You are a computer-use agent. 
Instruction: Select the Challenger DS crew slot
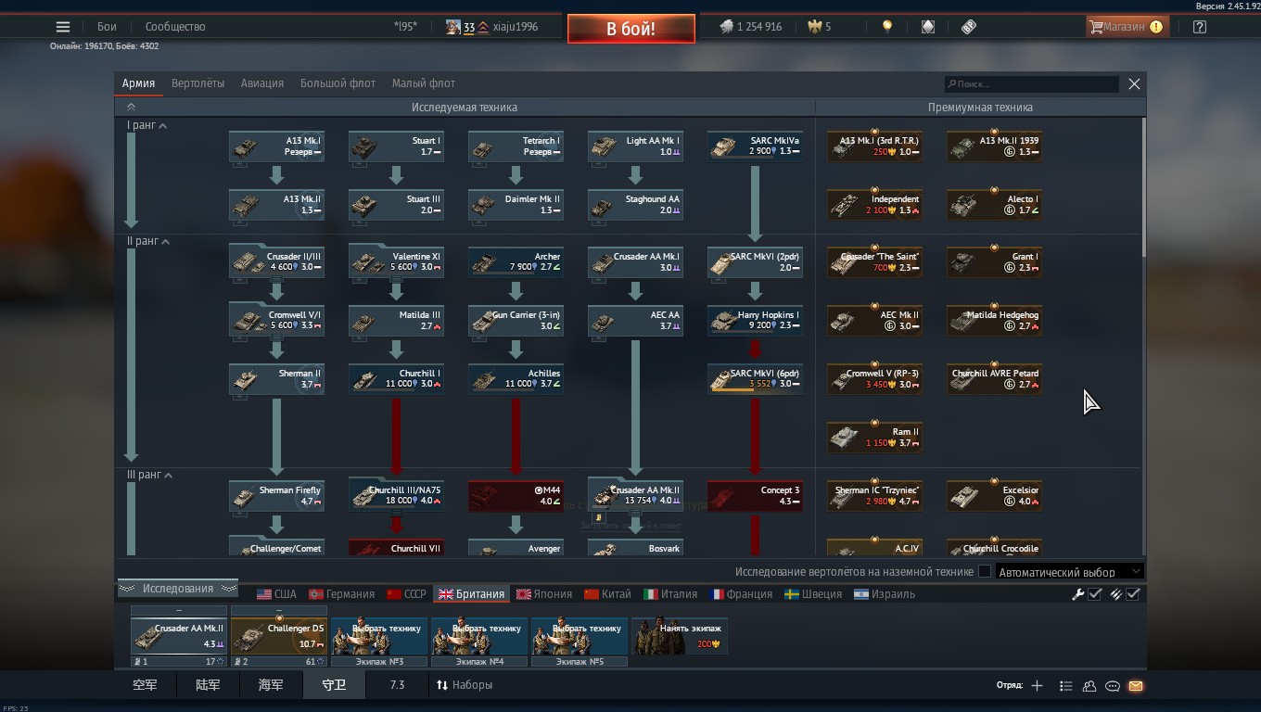(x=279, y=636)
